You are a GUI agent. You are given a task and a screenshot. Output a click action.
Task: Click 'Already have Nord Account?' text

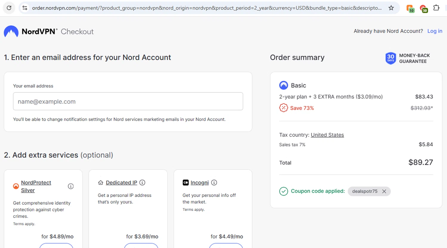(x=388, y=31)
